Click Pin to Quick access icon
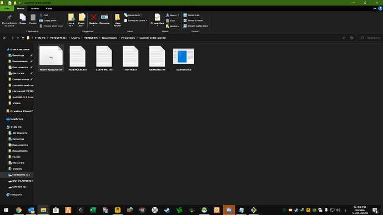Screen dimensions: 383x215 pyautogui.click(x=9, y=17)
